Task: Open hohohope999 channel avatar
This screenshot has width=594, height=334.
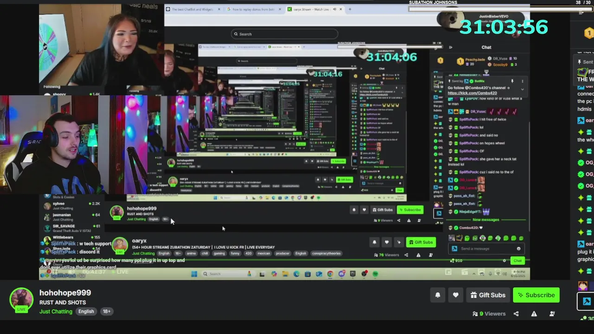Action: coord(21,300)
